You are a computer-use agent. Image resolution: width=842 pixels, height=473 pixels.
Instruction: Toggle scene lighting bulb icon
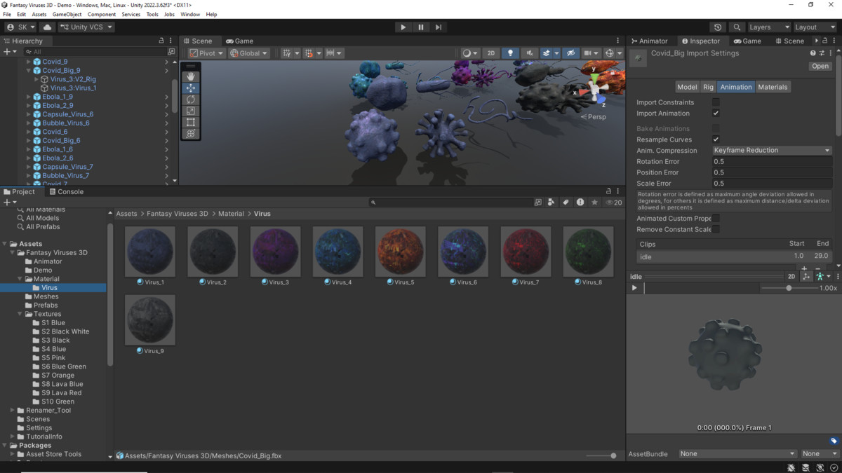pos(510,53)
